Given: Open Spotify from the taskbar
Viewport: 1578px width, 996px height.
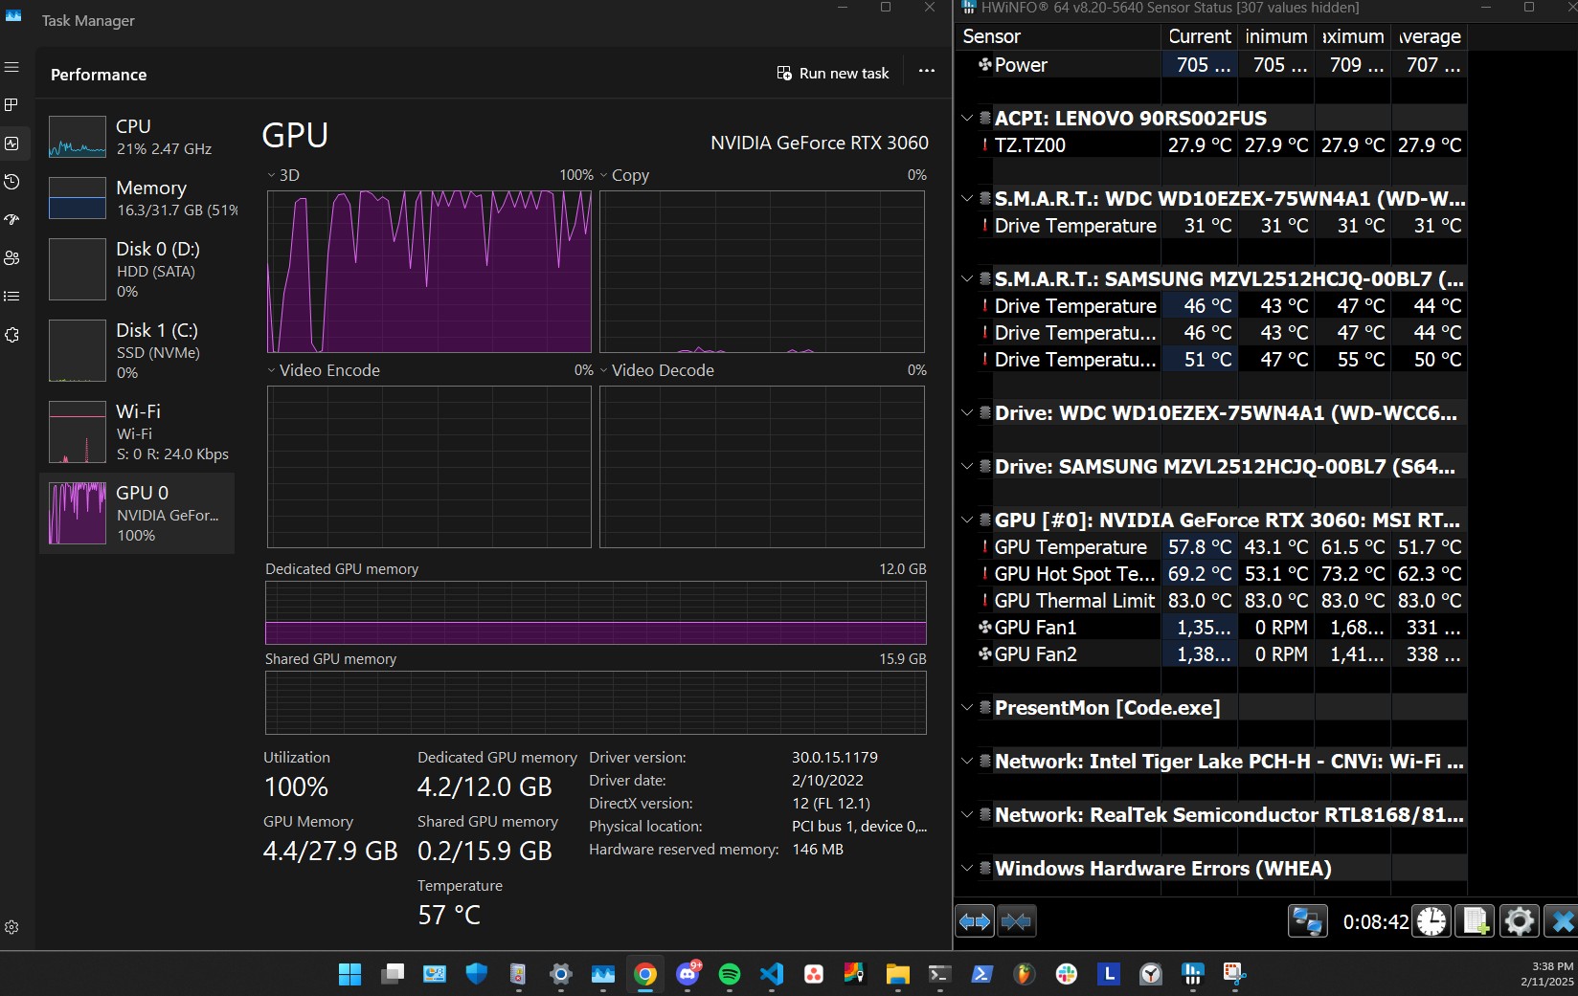Looking at the screenshot, I should pyautogui.click(x=730, y=974).
